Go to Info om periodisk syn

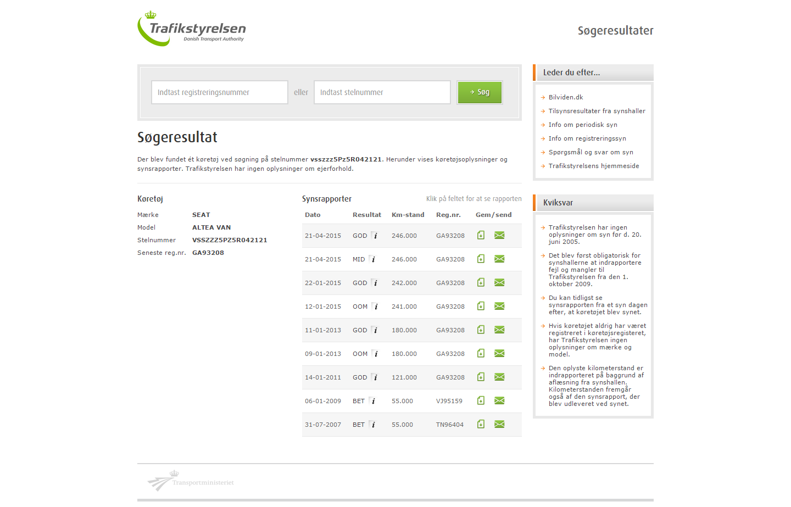(582, 125)
